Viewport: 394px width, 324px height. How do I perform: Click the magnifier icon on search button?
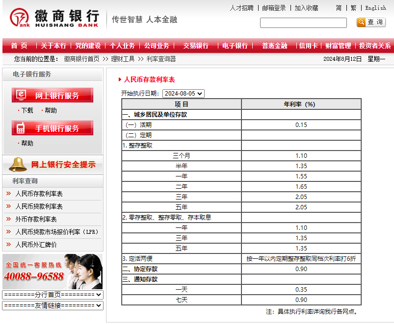click(x=361, y=22)
